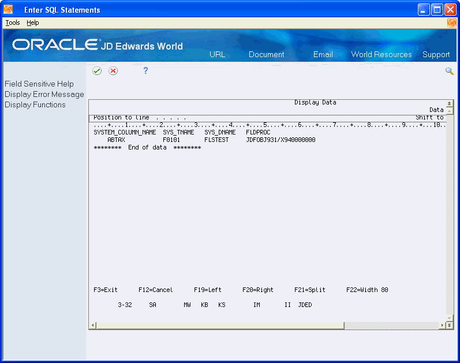Open the Help menu
Image resolution: width=460 pixels, height=363 pixels.
pos(32,23)
